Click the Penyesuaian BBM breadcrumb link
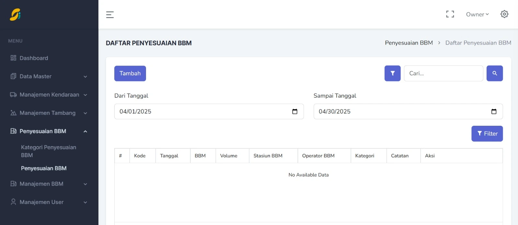Screen dimensions: 518x225 (x=409, y=43)
